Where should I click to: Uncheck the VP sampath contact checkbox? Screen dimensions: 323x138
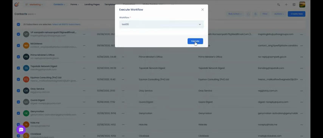pyautogui.click(x=18, y=34)
